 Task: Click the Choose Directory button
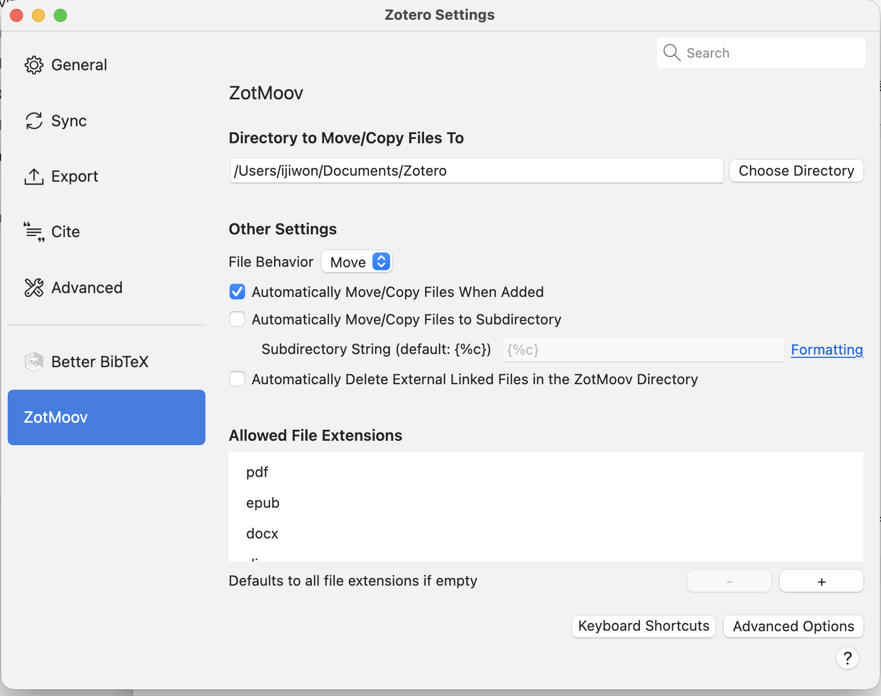(x=796, y=171)
